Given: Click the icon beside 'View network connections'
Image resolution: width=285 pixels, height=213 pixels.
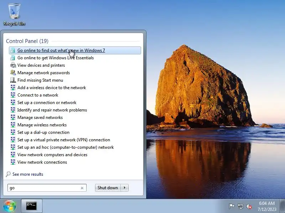Looking at the screenshot, I should pos(13,162).
